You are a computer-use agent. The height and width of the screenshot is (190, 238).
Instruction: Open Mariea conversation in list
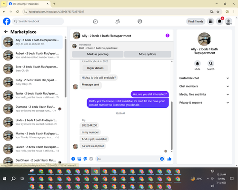32,135
